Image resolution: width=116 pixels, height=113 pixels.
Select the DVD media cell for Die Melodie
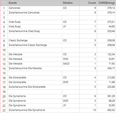tap(71, 59)
